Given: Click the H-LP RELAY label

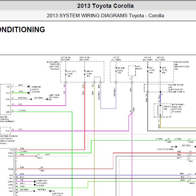Looking at the screenshot, I should (139, 68).
